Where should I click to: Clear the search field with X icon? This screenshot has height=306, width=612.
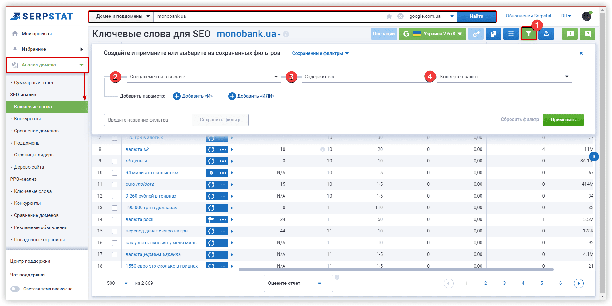pyautogui.click(x=400, y=16)
